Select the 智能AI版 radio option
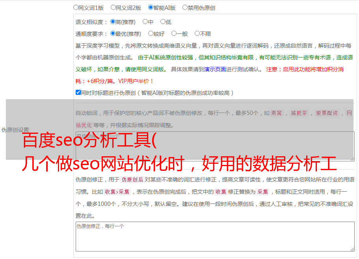 pos(151,7)
